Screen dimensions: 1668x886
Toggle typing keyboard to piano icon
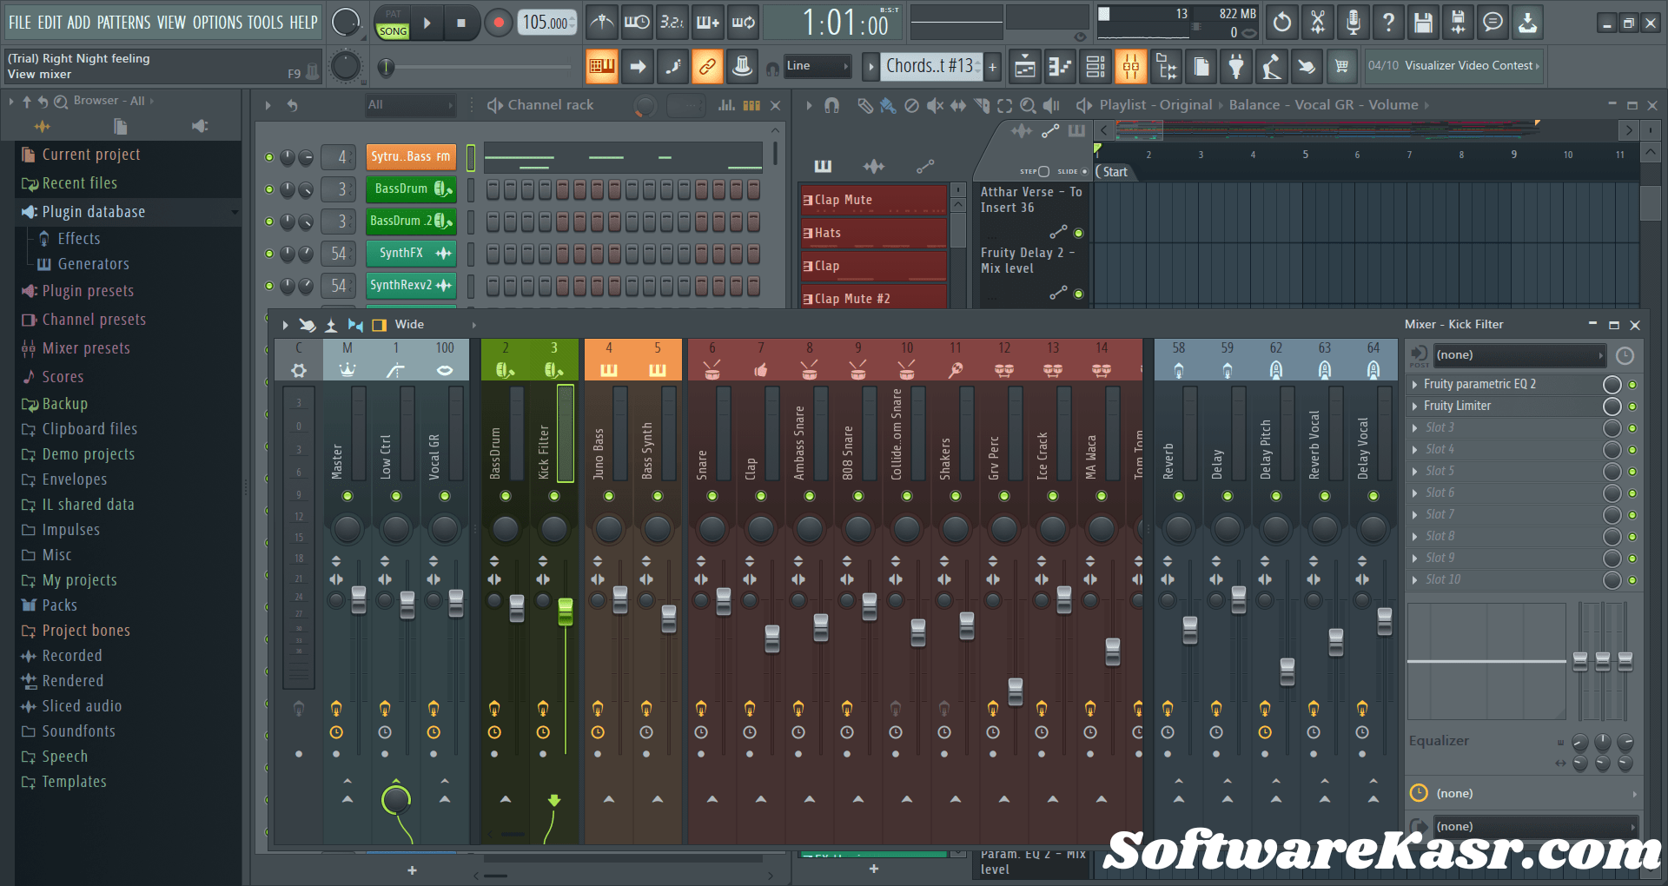(602, 66)
